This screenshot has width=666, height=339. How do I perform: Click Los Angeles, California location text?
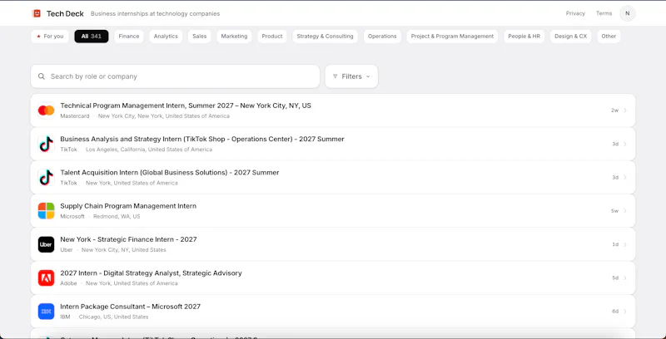[149, 150]
